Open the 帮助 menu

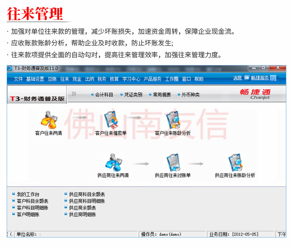pyautogui.click(x=199, y=79)
